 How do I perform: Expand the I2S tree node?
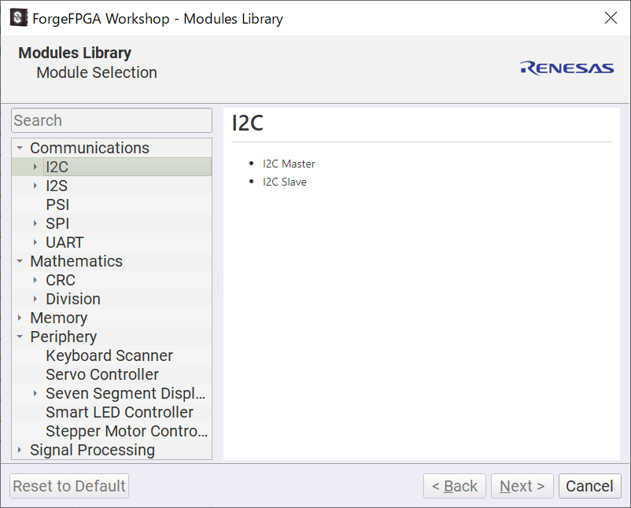click(35, 186)
